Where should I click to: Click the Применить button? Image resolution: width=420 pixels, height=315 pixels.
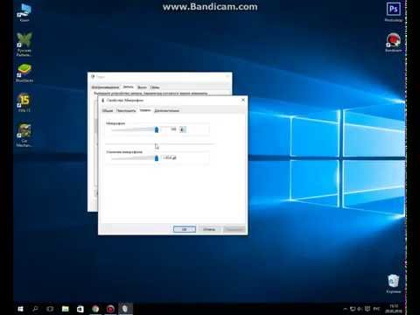point(234,229)
